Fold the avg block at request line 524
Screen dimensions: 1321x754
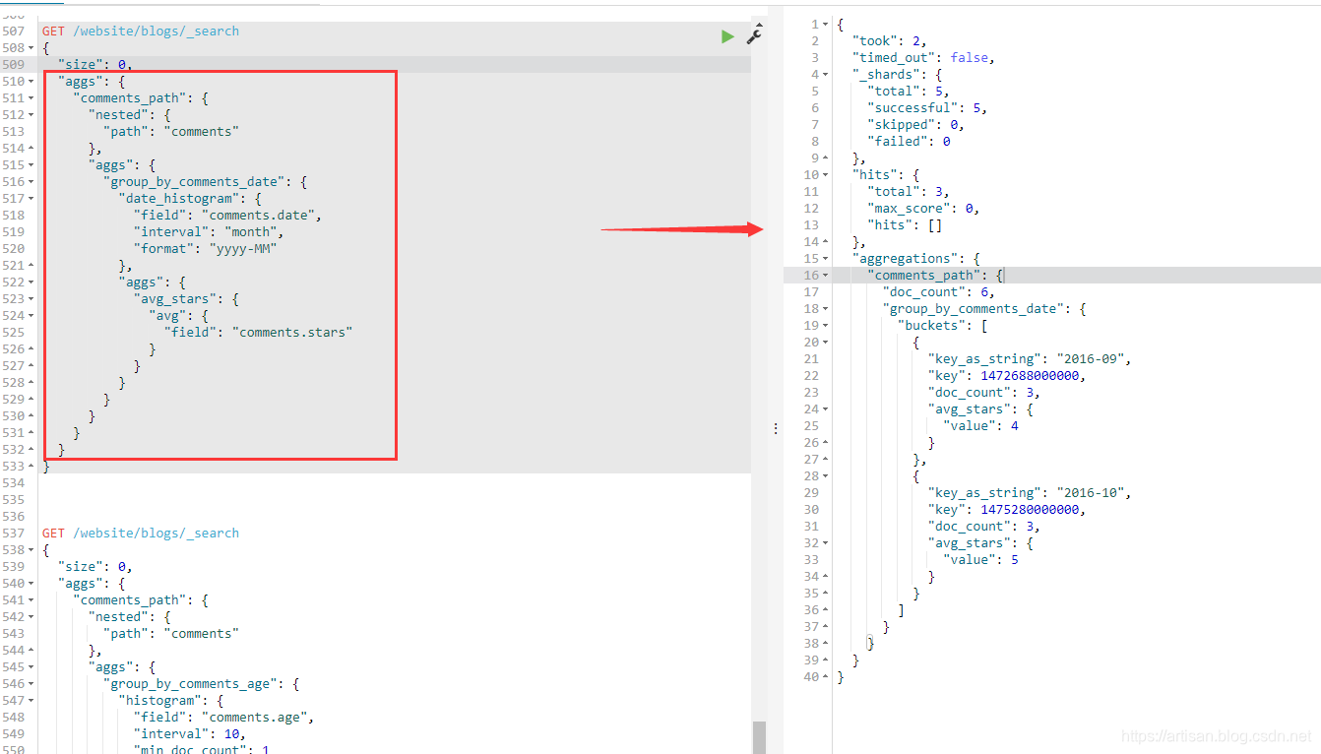[x=32, y=316]
